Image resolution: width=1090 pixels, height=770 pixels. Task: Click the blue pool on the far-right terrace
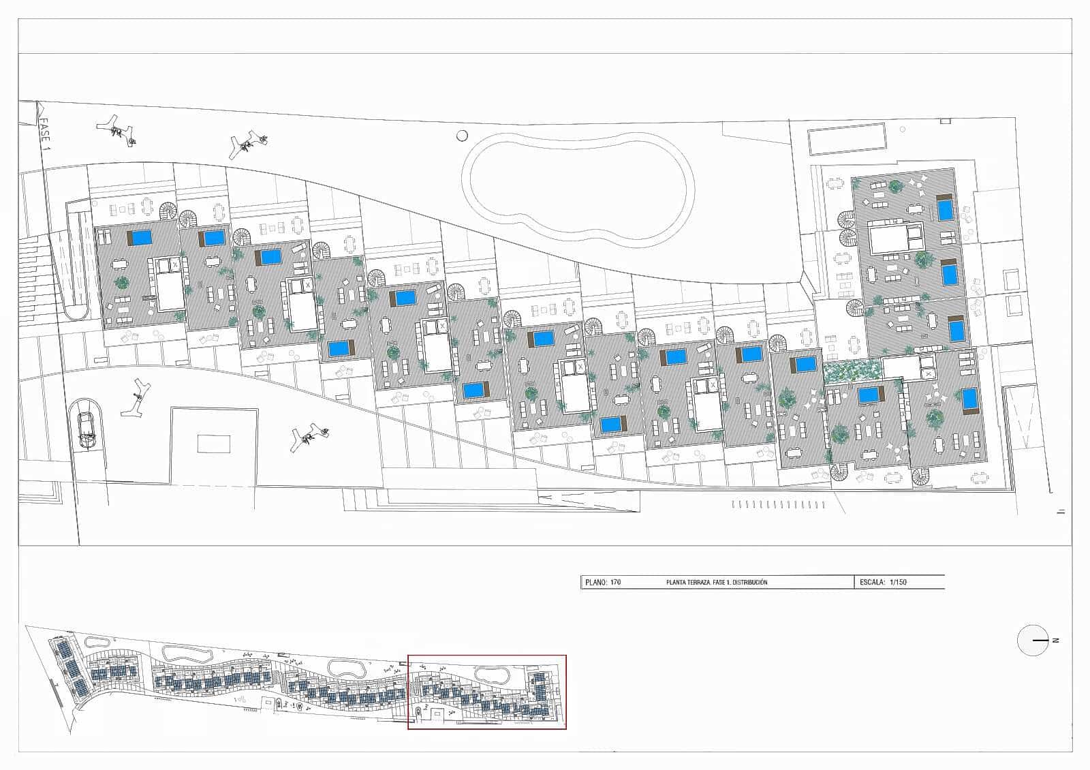coord(969,399)
